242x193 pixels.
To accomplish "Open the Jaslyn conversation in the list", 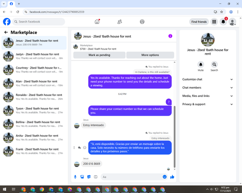I will tap(34, 56).
